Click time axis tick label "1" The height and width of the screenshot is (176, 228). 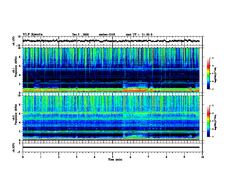[x=41, y=157]
